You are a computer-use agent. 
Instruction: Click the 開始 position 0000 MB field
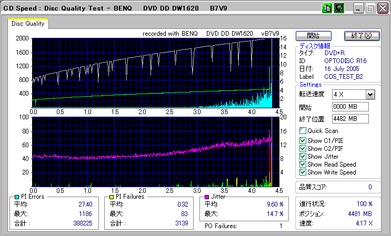point(350,107)
